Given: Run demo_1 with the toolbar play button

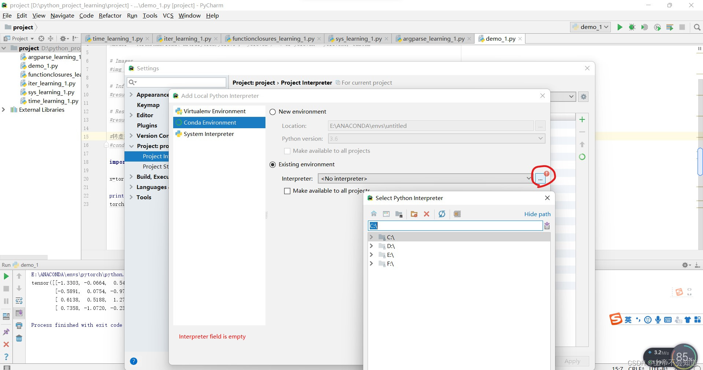Looking at the screenshot, I should click(620, 27).
